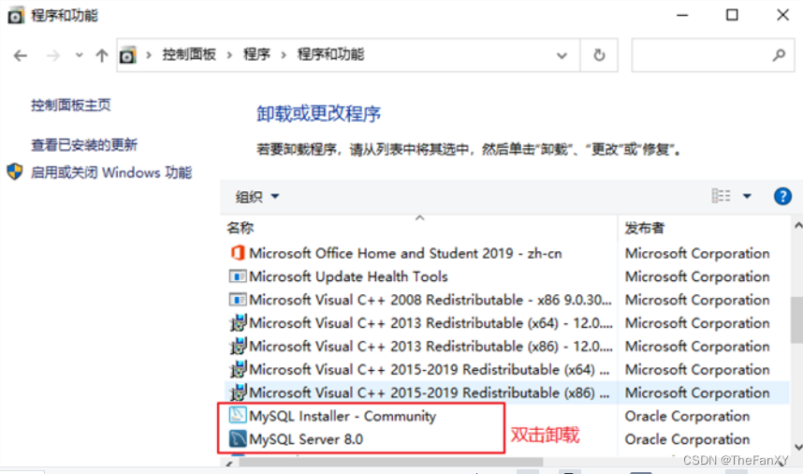The image size is (803, 474).
Task: Click the Visual C++ 2015-2019 (x64) icon
Action: 238,369
